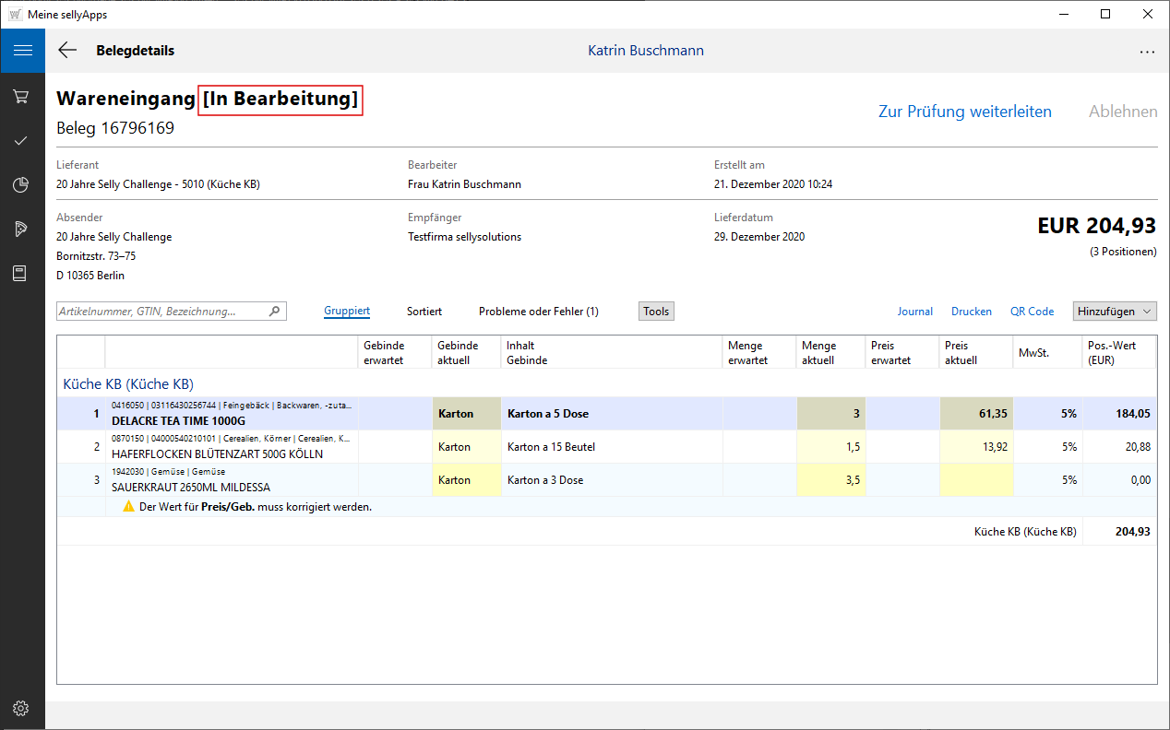Open the hamburger navigation menu
1170x730 pixels.
pos(22,51)
